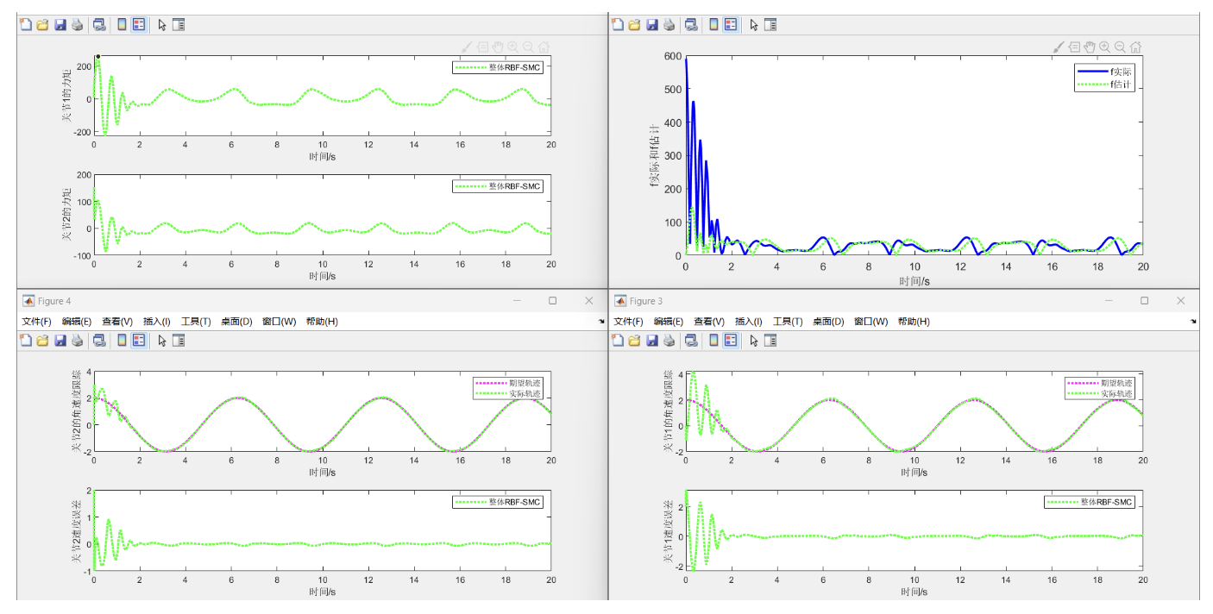Restore view home icon above f实际 axes
Screen dimensions: 1213x614
coord(1136,47)
